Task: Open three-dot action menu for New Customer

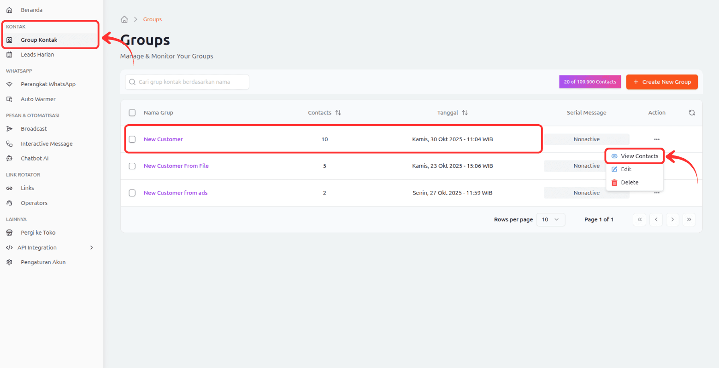Action: [x=656, y=139]
